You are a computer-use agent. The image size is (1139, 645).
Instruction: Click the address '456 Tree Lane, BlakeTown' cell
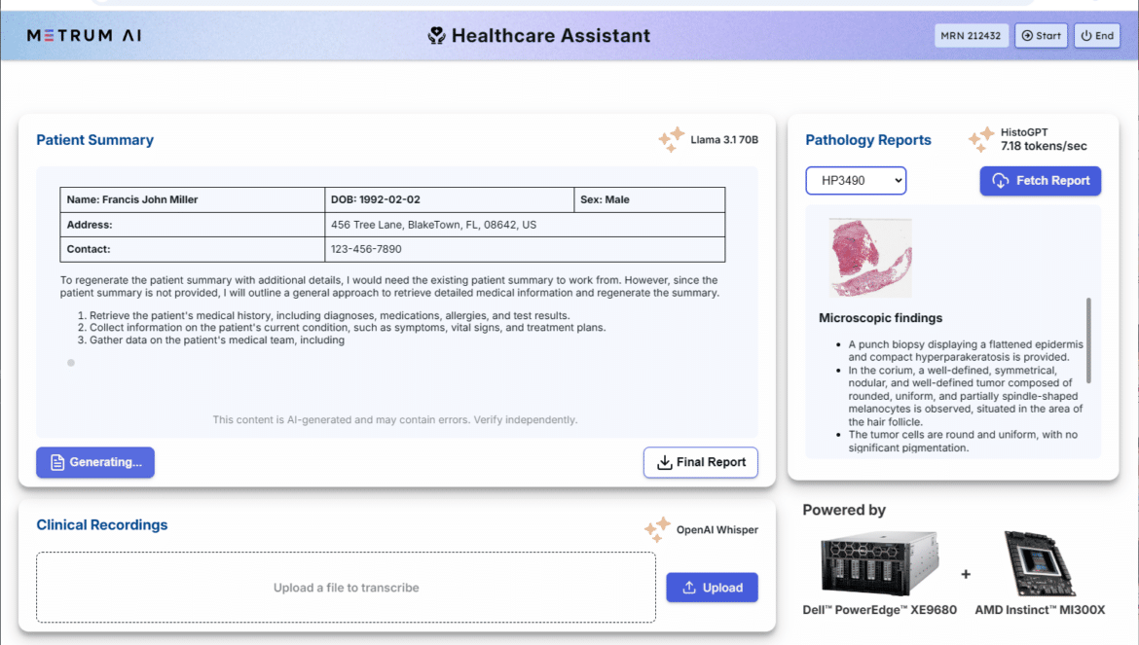point(525,225)
